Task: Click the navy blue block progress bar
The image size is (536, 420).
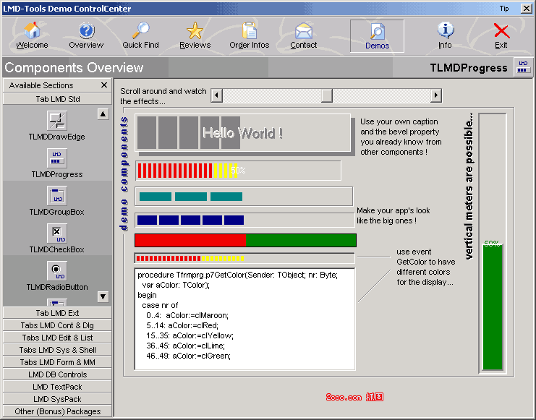Action: [x=244, y=220]
